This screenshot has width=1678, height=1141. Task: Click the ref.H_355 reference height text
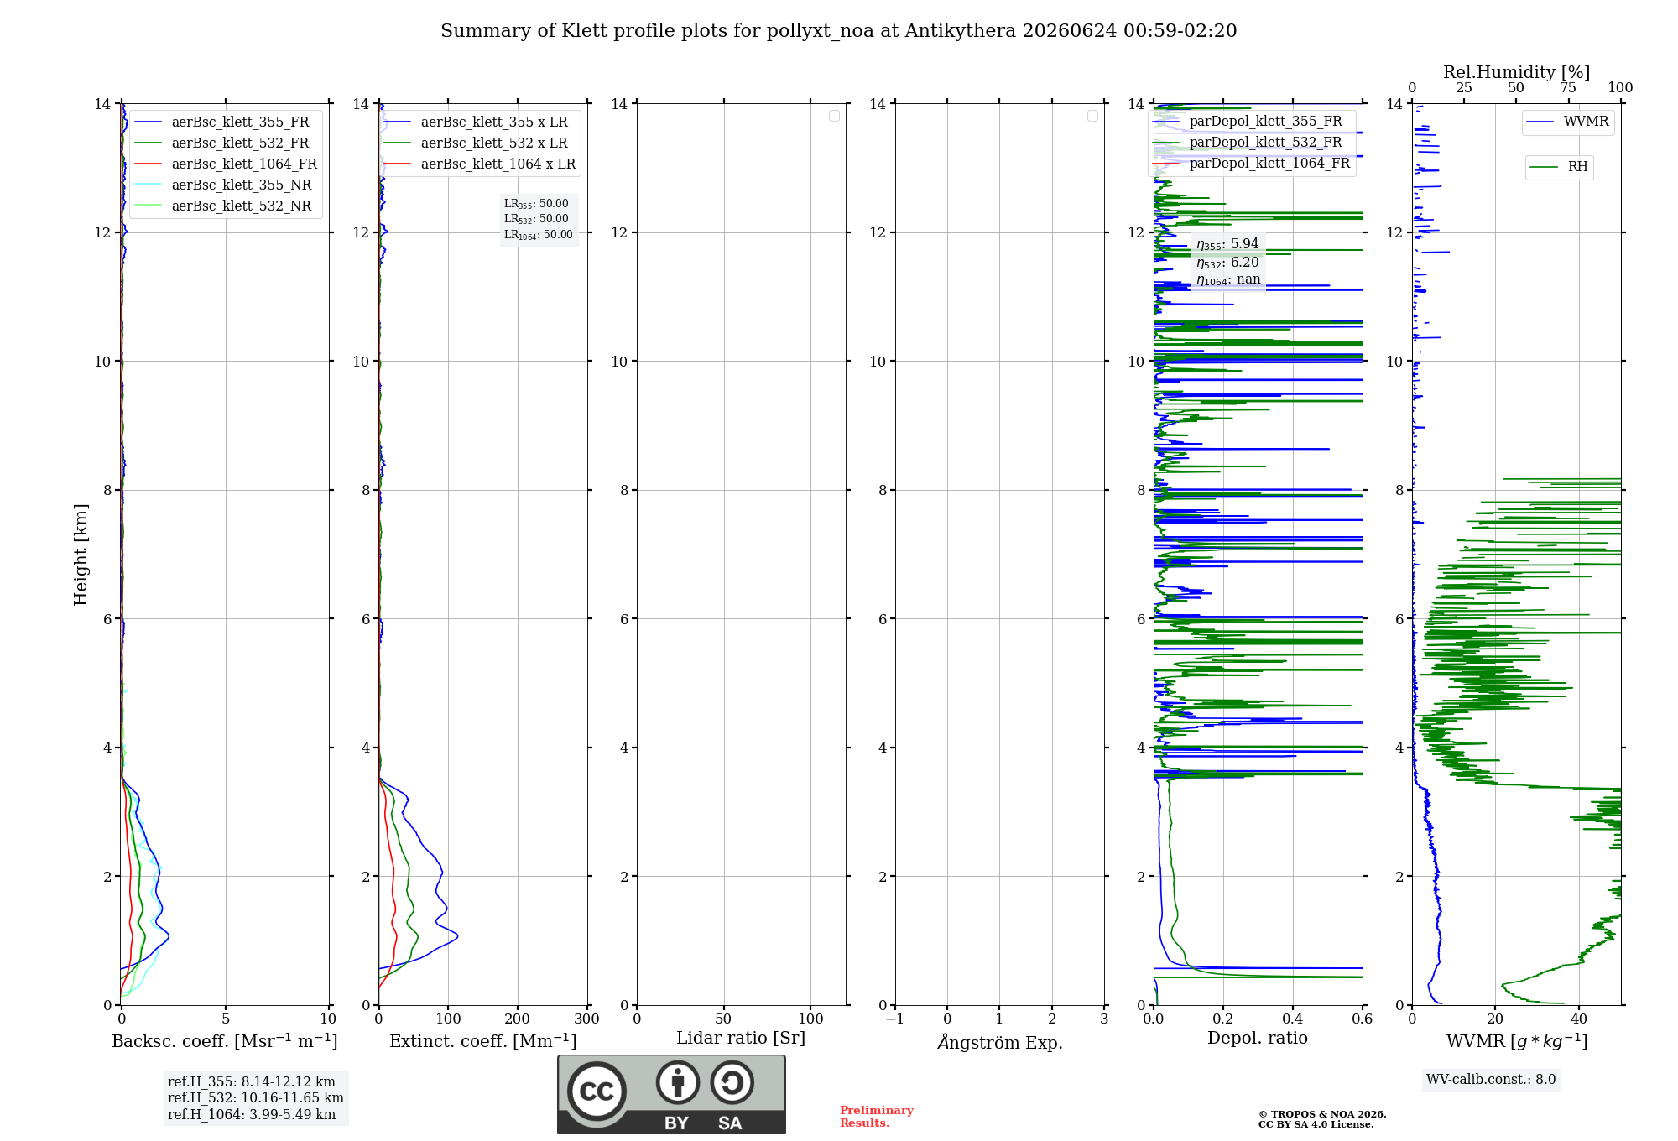tap(252, 1082)
